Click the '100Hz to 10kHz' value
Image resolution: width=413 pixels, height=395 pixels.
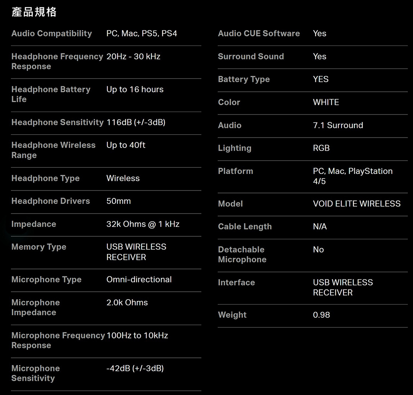point(137,336)
